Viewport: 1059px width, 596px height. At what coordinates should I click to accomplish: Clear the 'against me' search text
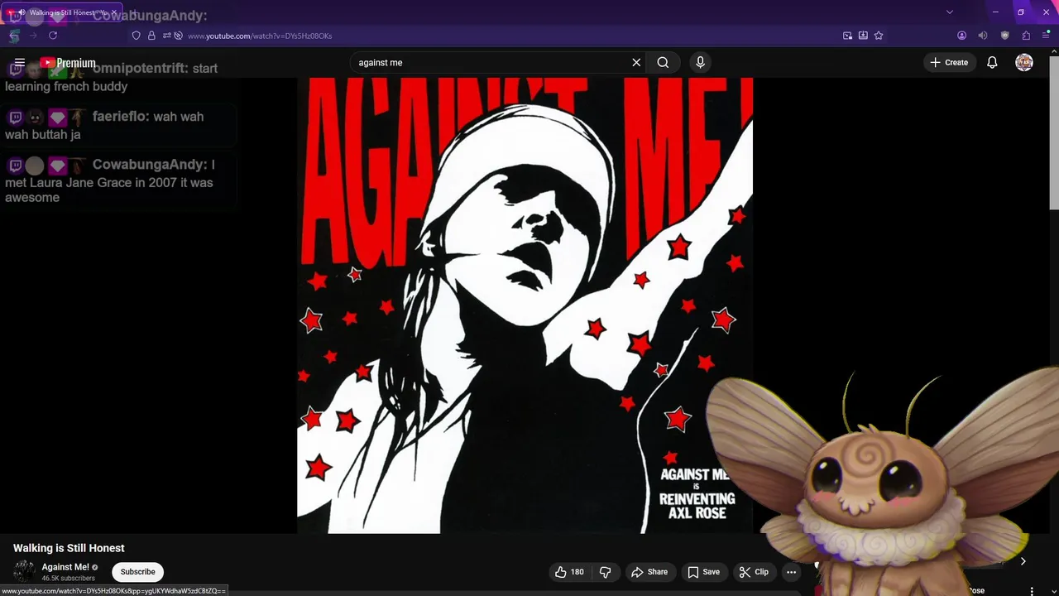click(x=636, y=63)
